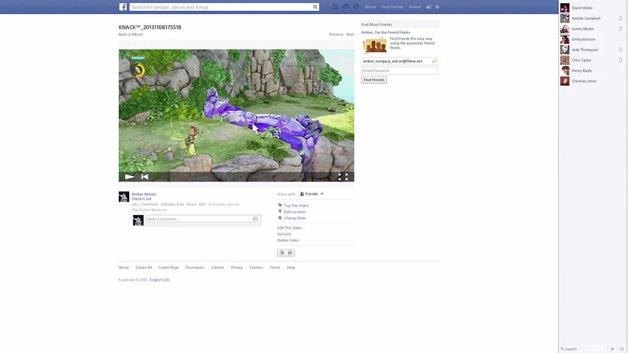Click the search magnifier icon
628x353 pixels.
pos(315,7)
